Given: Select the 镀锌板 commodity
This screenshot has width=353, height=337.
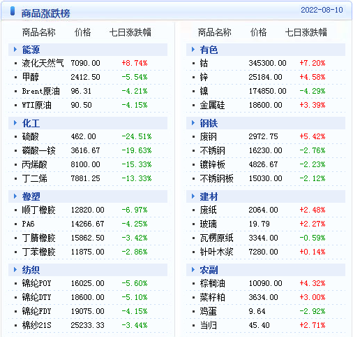Looking at the screenshot, I should pos(212,164).
